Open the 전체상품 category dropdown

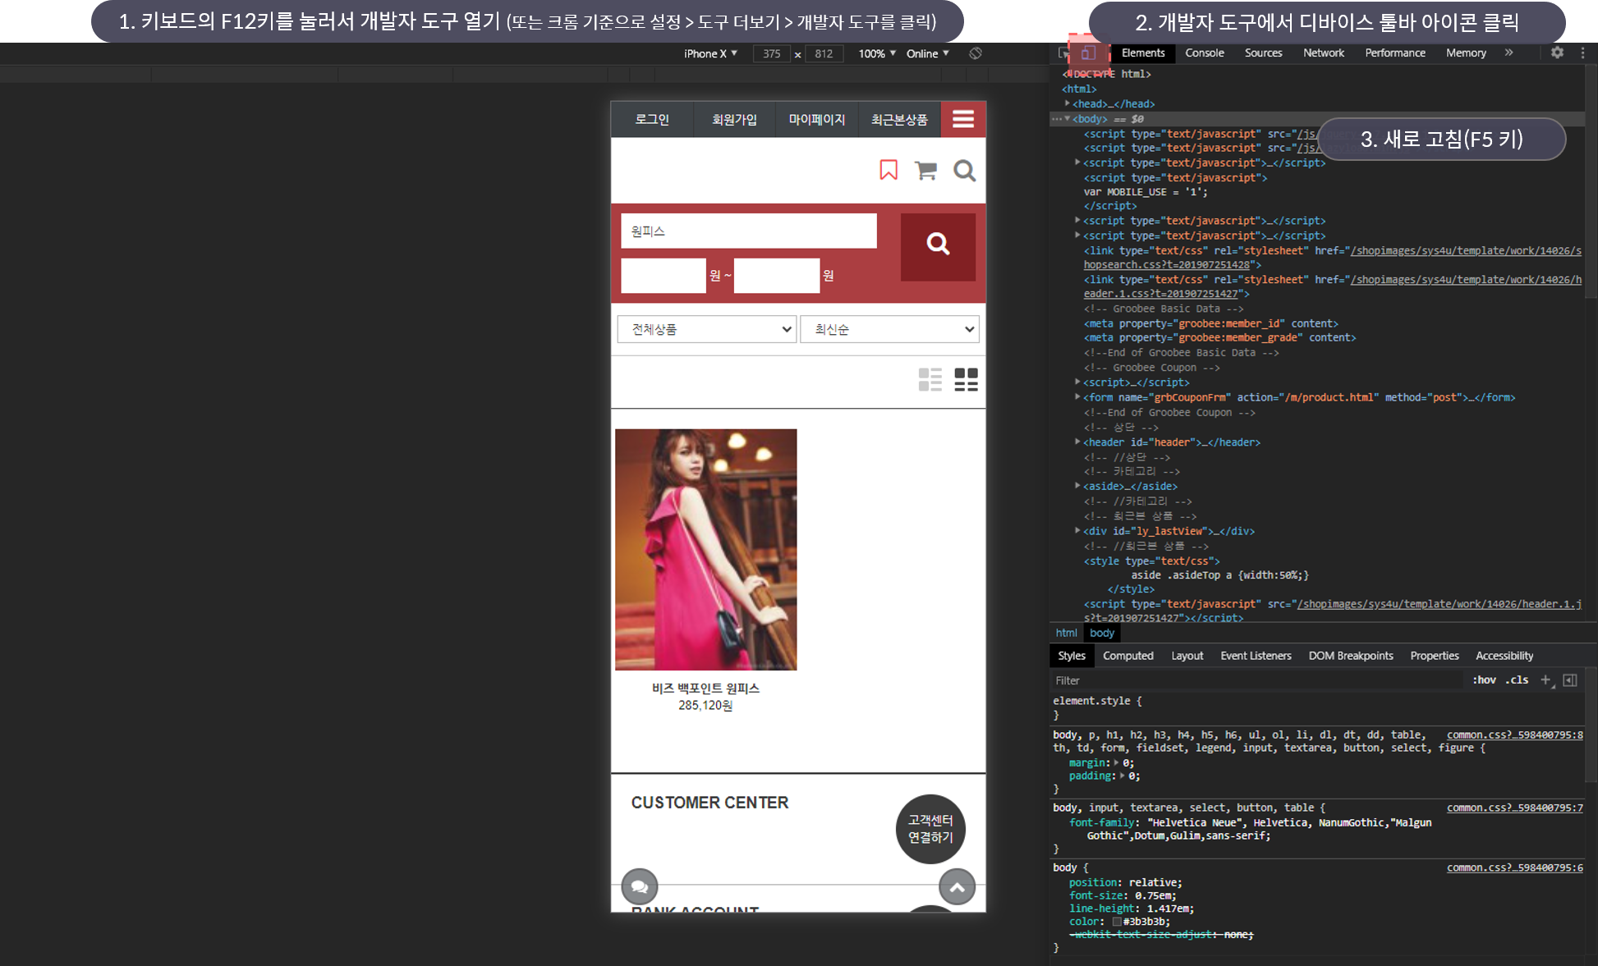(x=706, y=329)
